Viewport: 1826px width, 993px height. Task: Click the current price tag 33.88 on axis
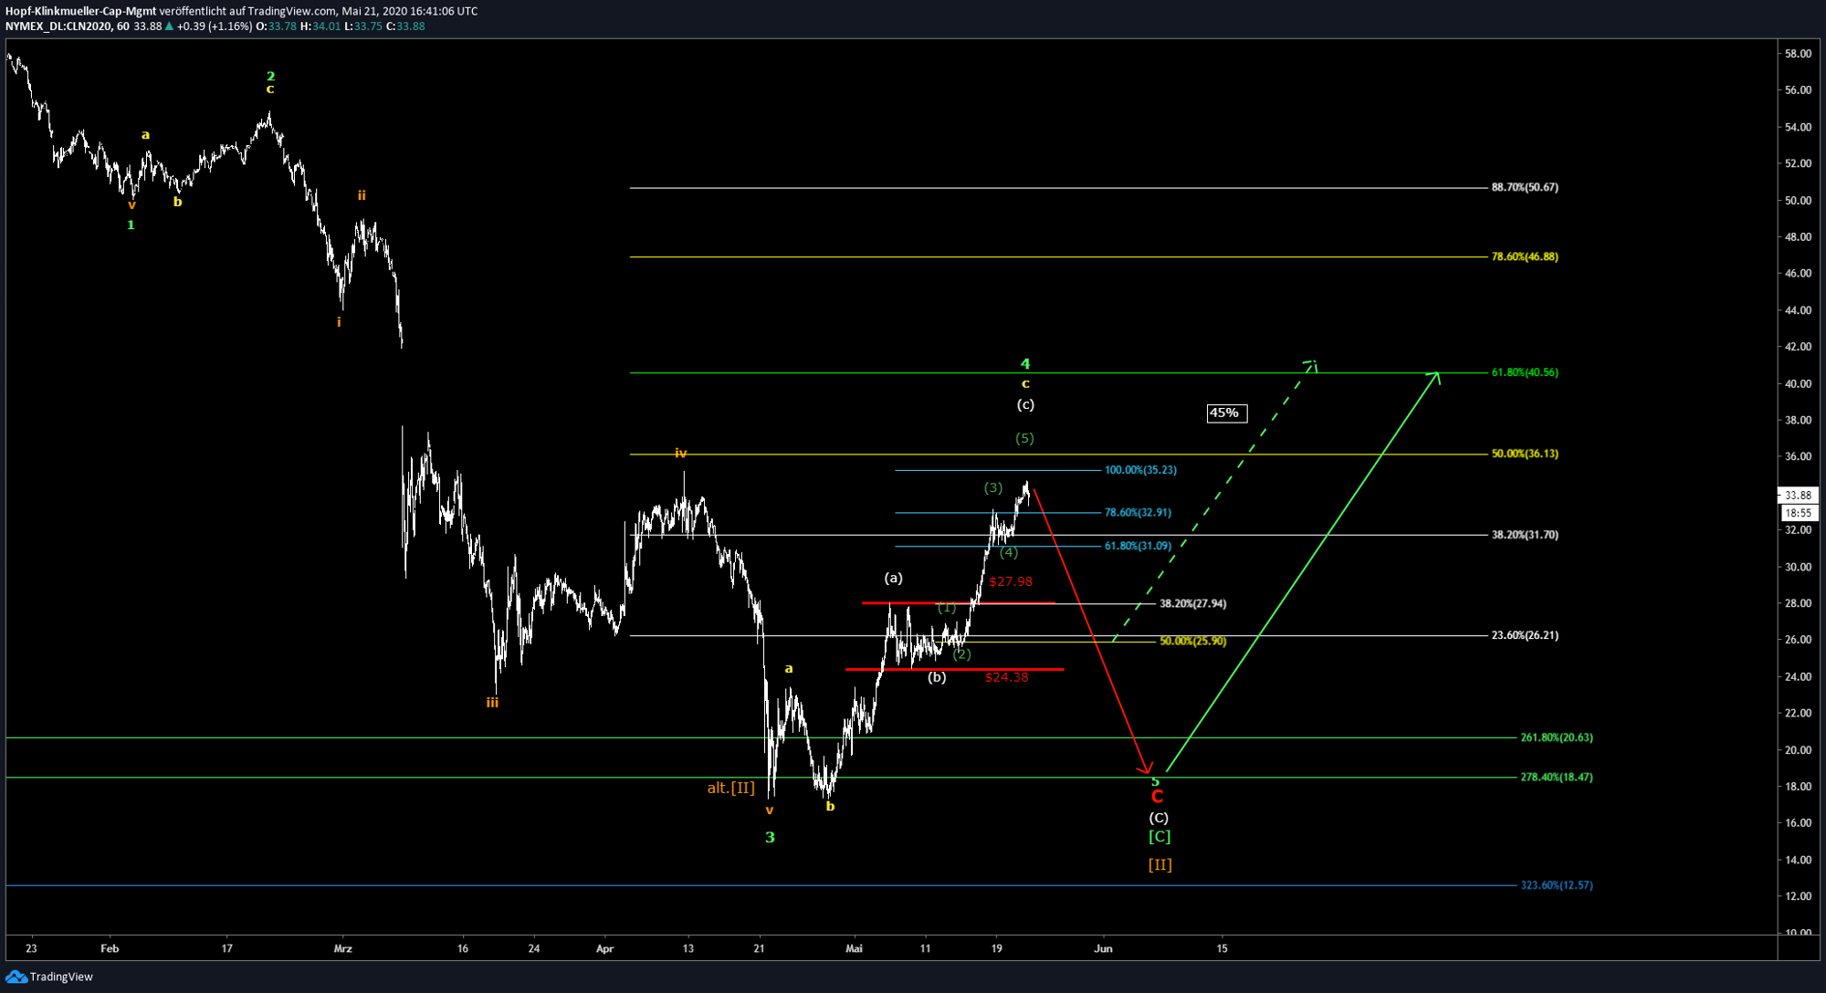(x=1798, y=496)
